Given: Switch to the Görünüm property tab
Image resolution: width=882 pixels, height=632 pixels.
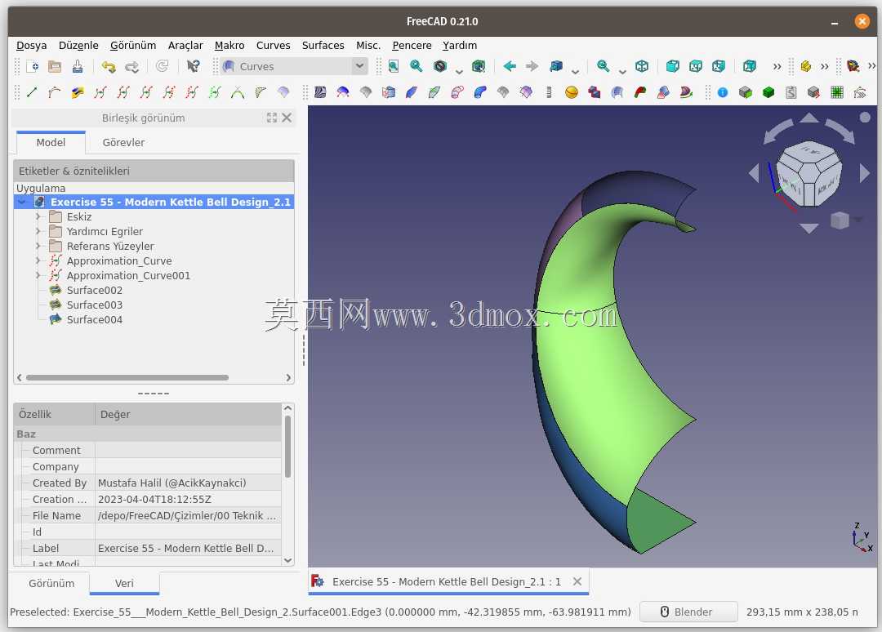Looking at the screenshot, I should 51,583.
